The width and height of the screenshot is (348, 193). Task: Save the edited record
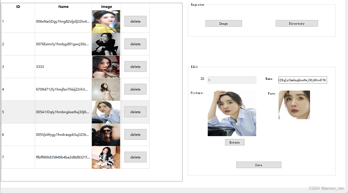click(259, 165)
